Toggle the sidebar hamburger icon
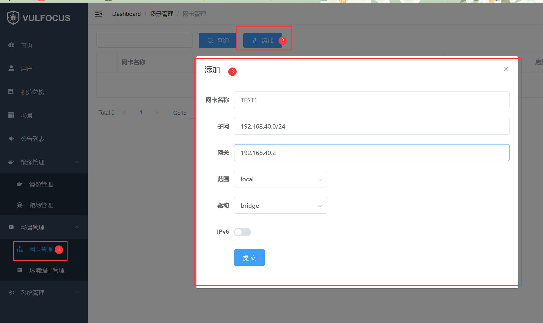The image size is (543, 323). (x=98, y=14)
